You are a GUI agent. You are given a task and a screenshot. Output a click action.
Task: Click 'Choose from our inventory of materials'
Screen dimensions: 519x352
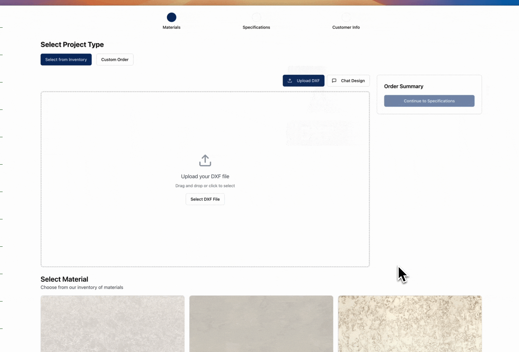[x=82, y=287]
